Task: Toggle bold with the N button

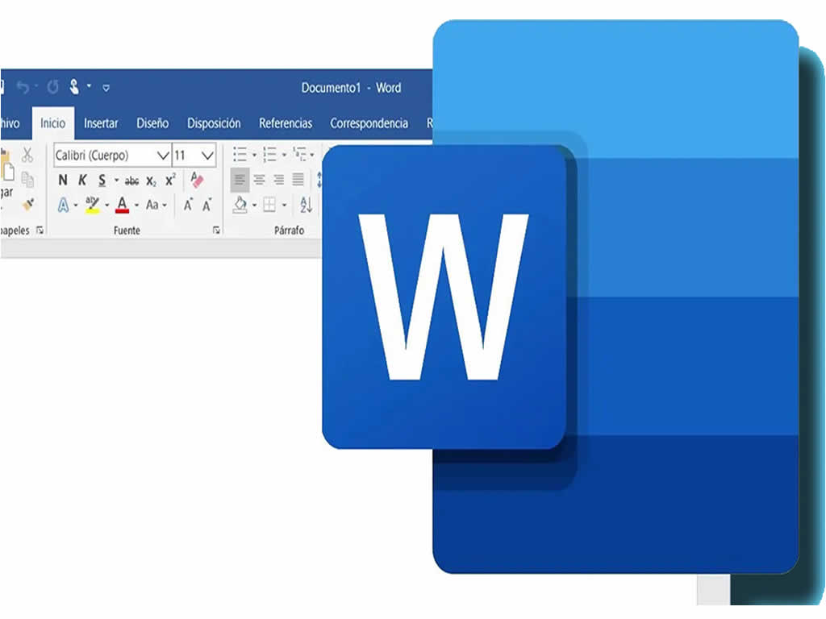Action: (x=63, y=181)
